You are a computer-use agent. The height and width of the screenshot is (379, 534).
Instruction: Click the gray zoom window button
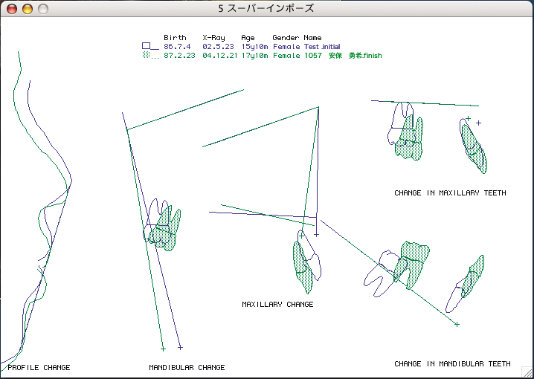click(x=43, y=9)
